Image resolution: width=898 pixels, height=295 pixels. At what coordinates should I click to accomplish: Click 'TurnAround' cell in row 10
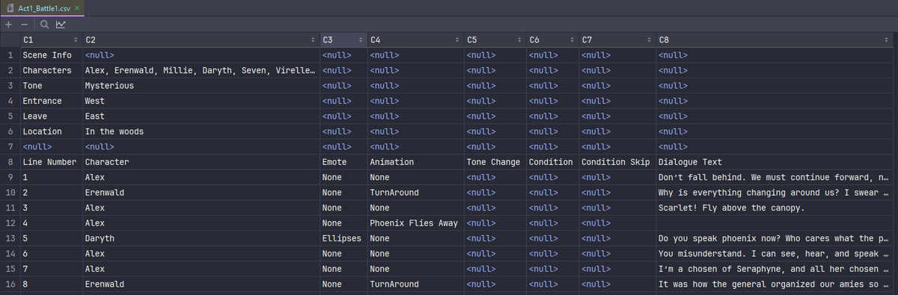click(x=415, y=193)
